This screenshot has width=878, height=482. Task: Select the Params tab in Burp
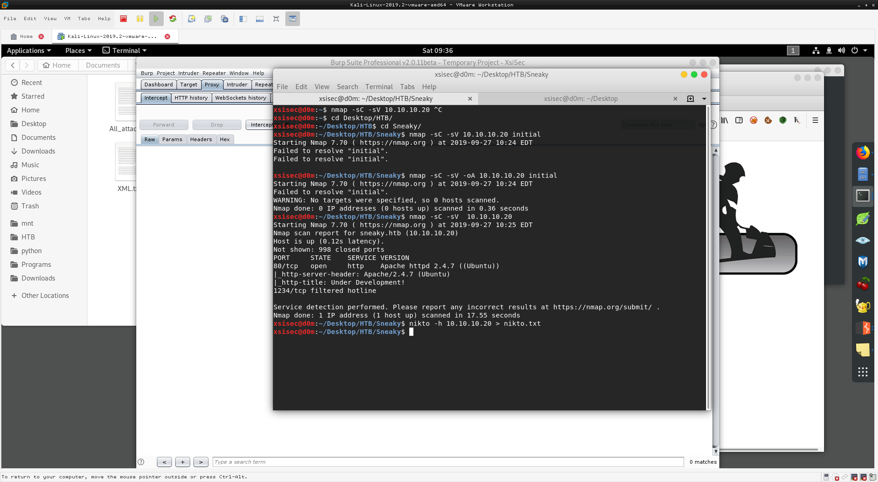coord(172,139)
